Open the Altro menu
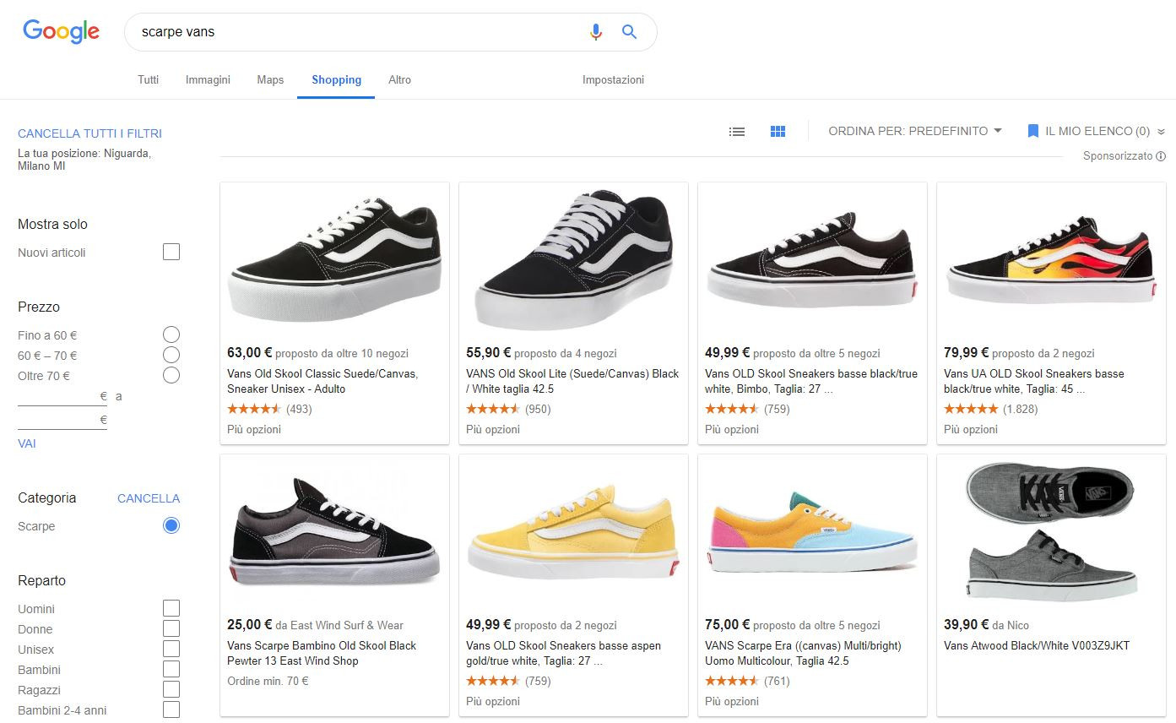The width and height of the screenshot is (1176, 723). [x=399, y=79]
